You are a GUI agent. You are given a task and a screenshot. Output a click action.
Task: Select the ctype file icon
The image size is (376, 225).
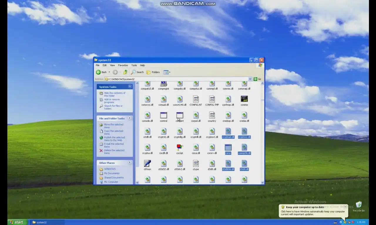click(x=196, y=163)
